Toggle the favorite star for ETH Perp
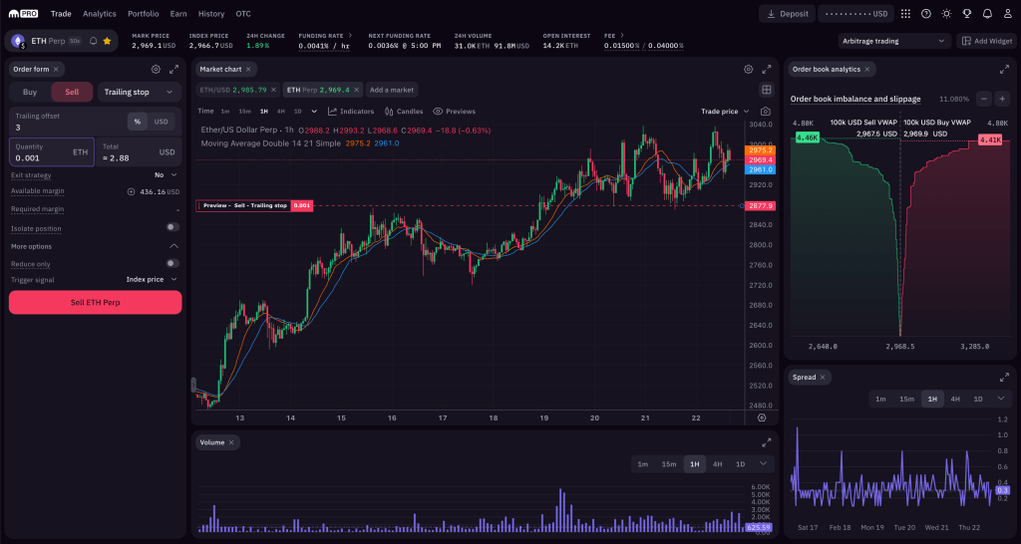1021x544 pixels. point(107,41)
